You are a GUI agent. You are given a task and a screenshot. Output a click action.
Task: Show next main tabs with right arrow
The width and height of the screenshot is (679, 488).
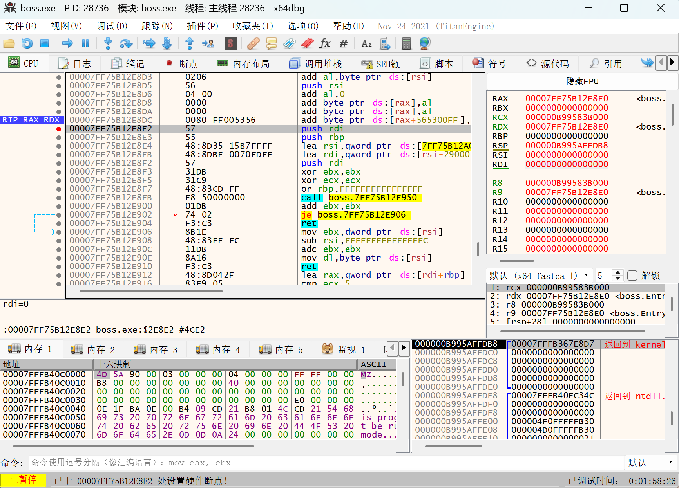click(672, 63)
